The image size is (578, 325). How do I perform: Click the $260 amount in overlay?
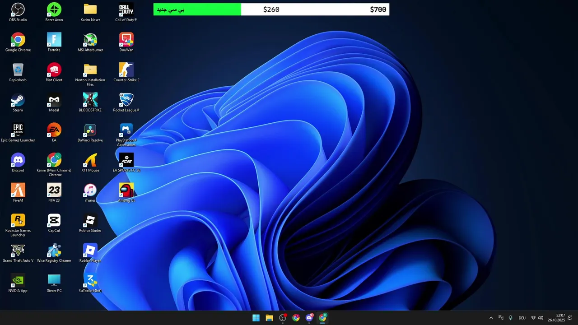[x=271, y=9]
